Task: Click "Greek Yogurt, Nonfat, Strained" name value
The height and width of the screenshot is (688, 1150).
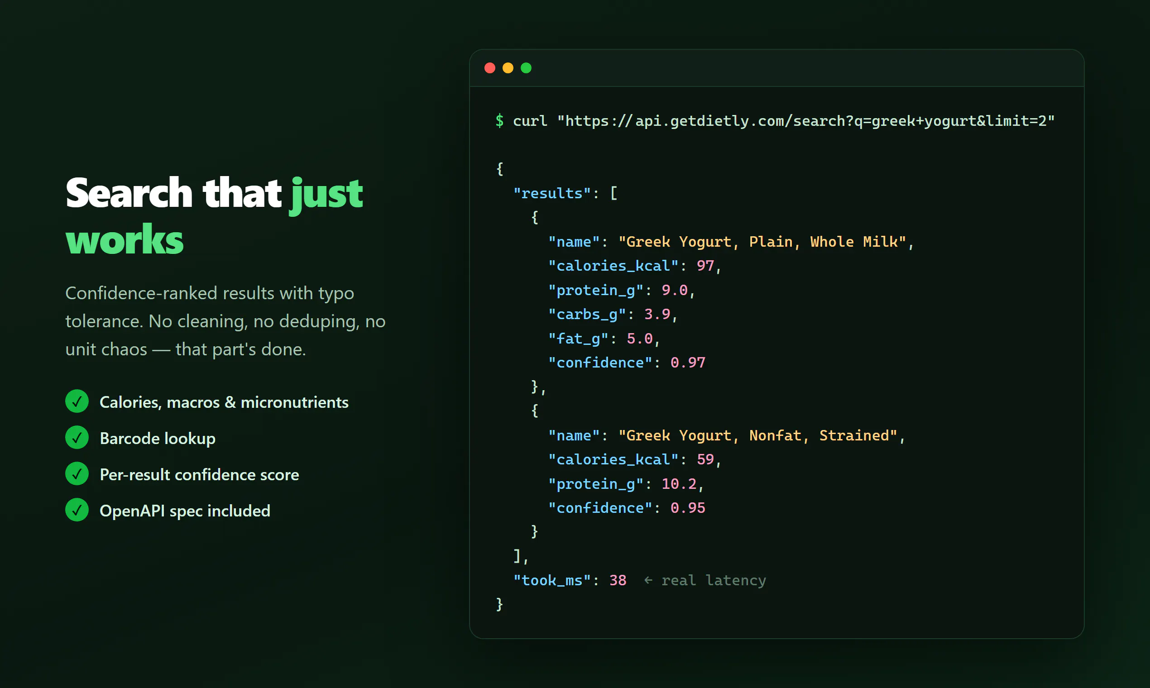Action: (x=758, y=436)
